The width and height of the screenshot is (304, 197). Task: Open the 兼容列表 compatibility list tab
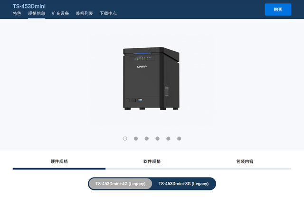84,13
